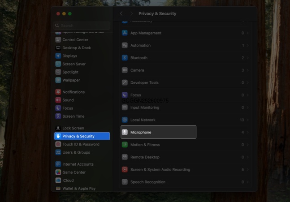
Task: Go back with the left arrow button
Action: point(121,13)
